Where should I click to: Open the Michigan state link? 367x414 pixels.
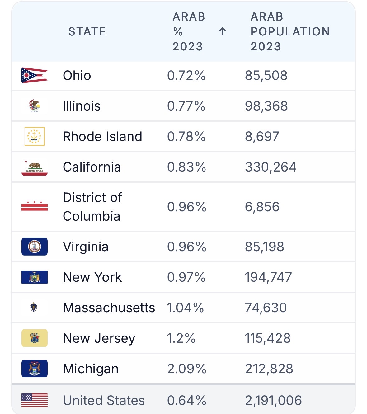click(91, 369)
